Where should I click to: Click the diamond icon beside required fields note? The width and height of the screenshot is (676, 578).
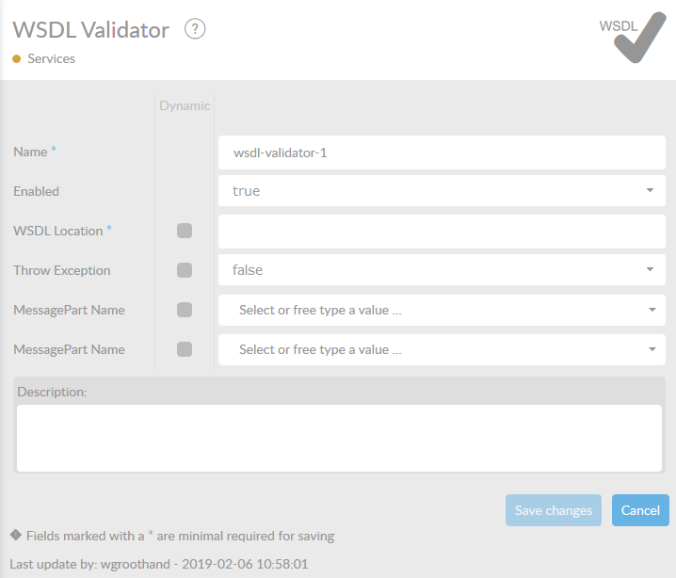pos(16,535)
